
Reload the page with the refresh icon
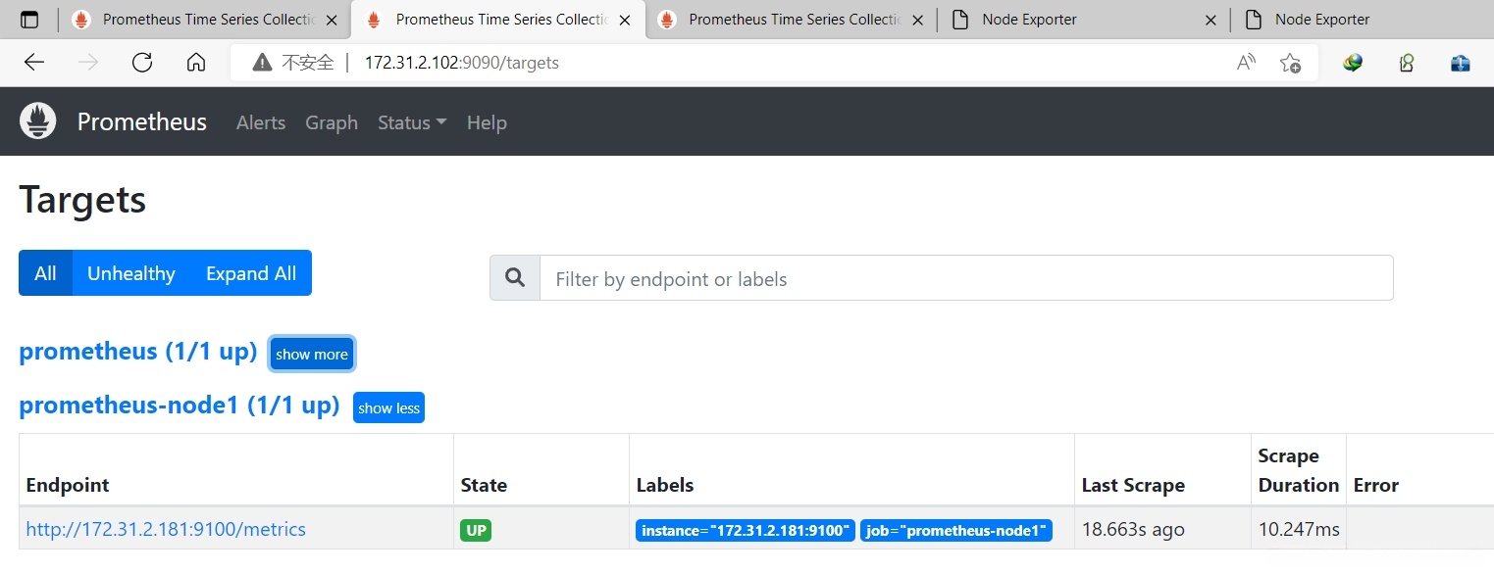[142, 63]
